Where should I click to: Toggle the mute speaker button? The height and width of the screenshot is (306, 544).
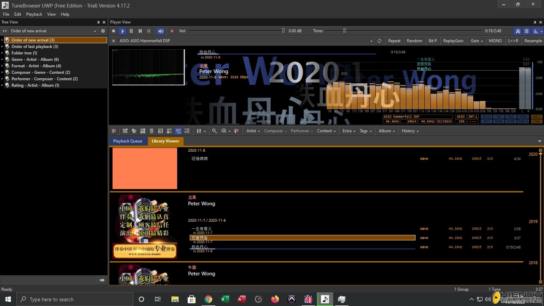click(161, 31)
